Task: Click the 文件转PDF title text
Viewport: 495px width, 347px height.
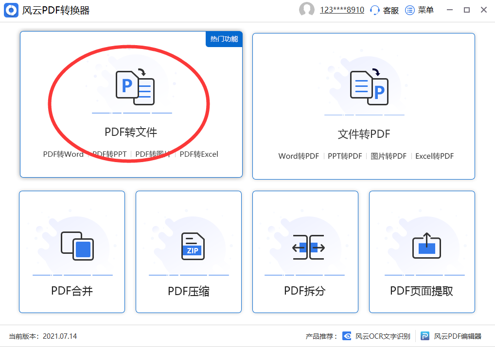Action: pos(364,134)
